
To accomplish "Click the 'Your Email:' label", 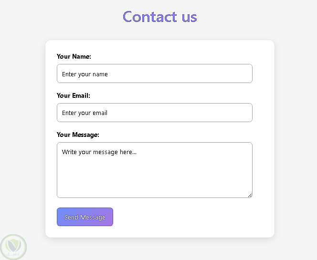I will (73, 95).
